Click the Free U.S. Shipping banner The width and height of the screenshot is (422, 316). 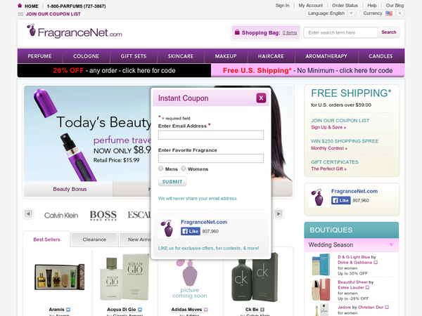tap(307, 70)
